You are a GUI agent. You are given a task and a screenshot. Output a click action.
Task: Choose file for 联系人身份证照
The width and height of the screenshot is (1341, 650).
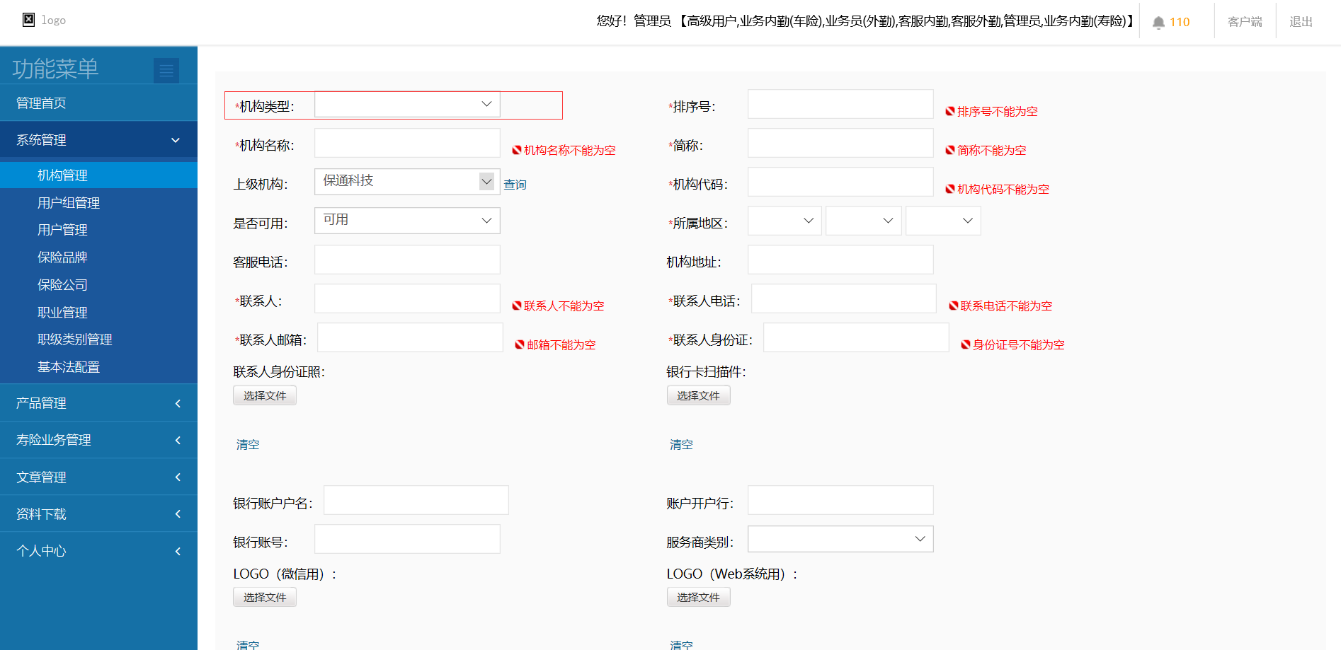tap(265, 395)
